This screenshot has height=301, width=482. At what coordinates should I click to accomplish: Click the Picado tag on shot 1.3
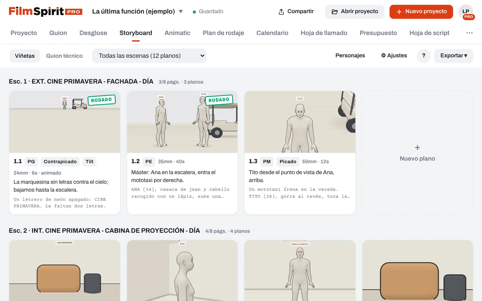(x=288, y=162)
